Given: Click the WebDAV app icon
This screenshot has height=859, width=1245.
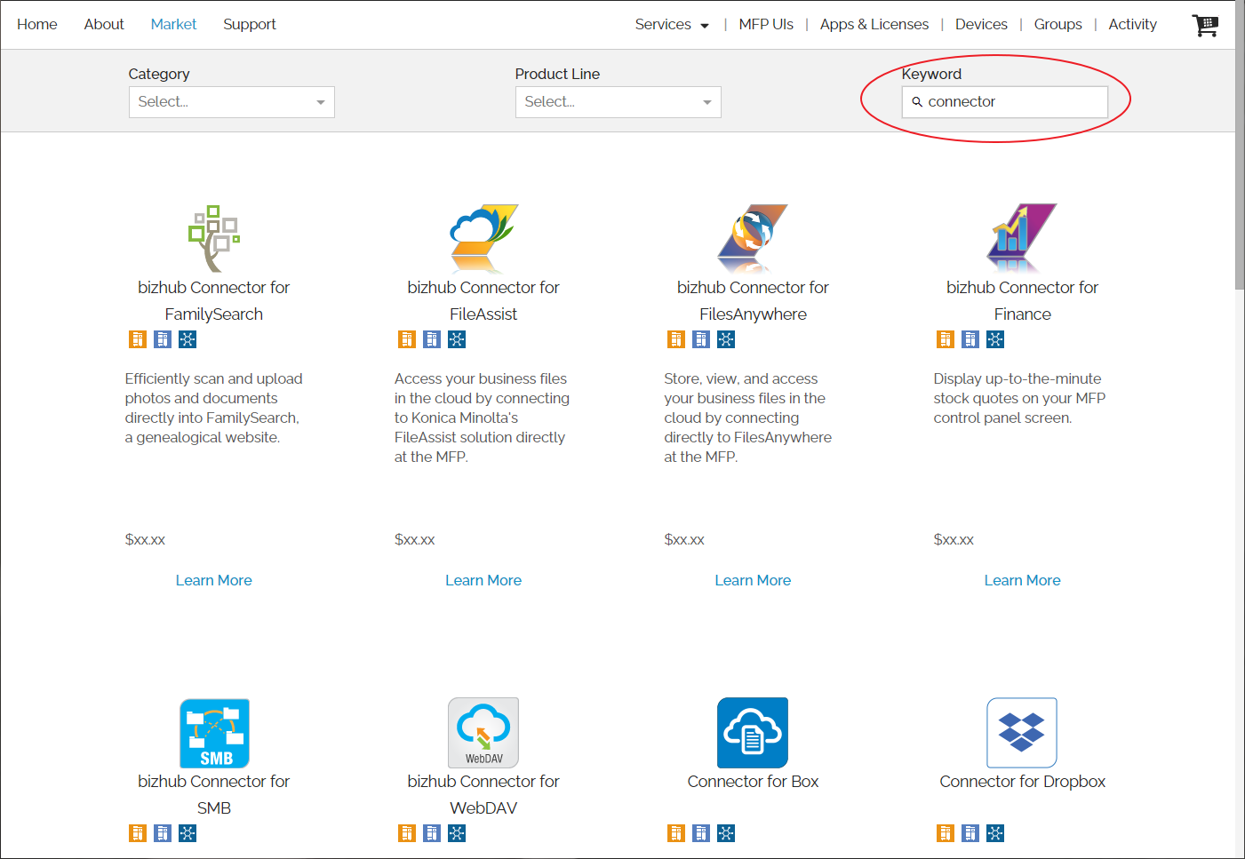Looking at the screenshot, I should pos(483,733).
